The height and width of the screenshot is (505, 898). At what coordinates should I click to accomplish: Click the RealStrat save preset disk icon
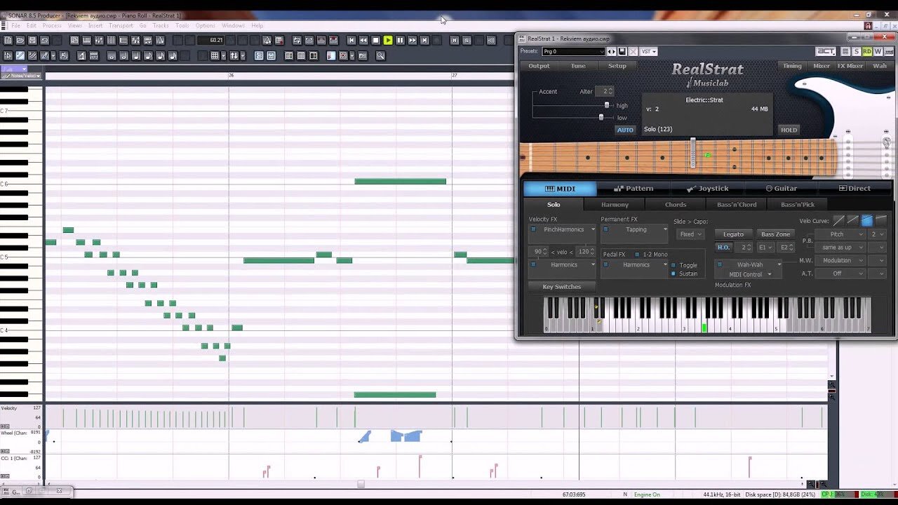tap(622, 51)
